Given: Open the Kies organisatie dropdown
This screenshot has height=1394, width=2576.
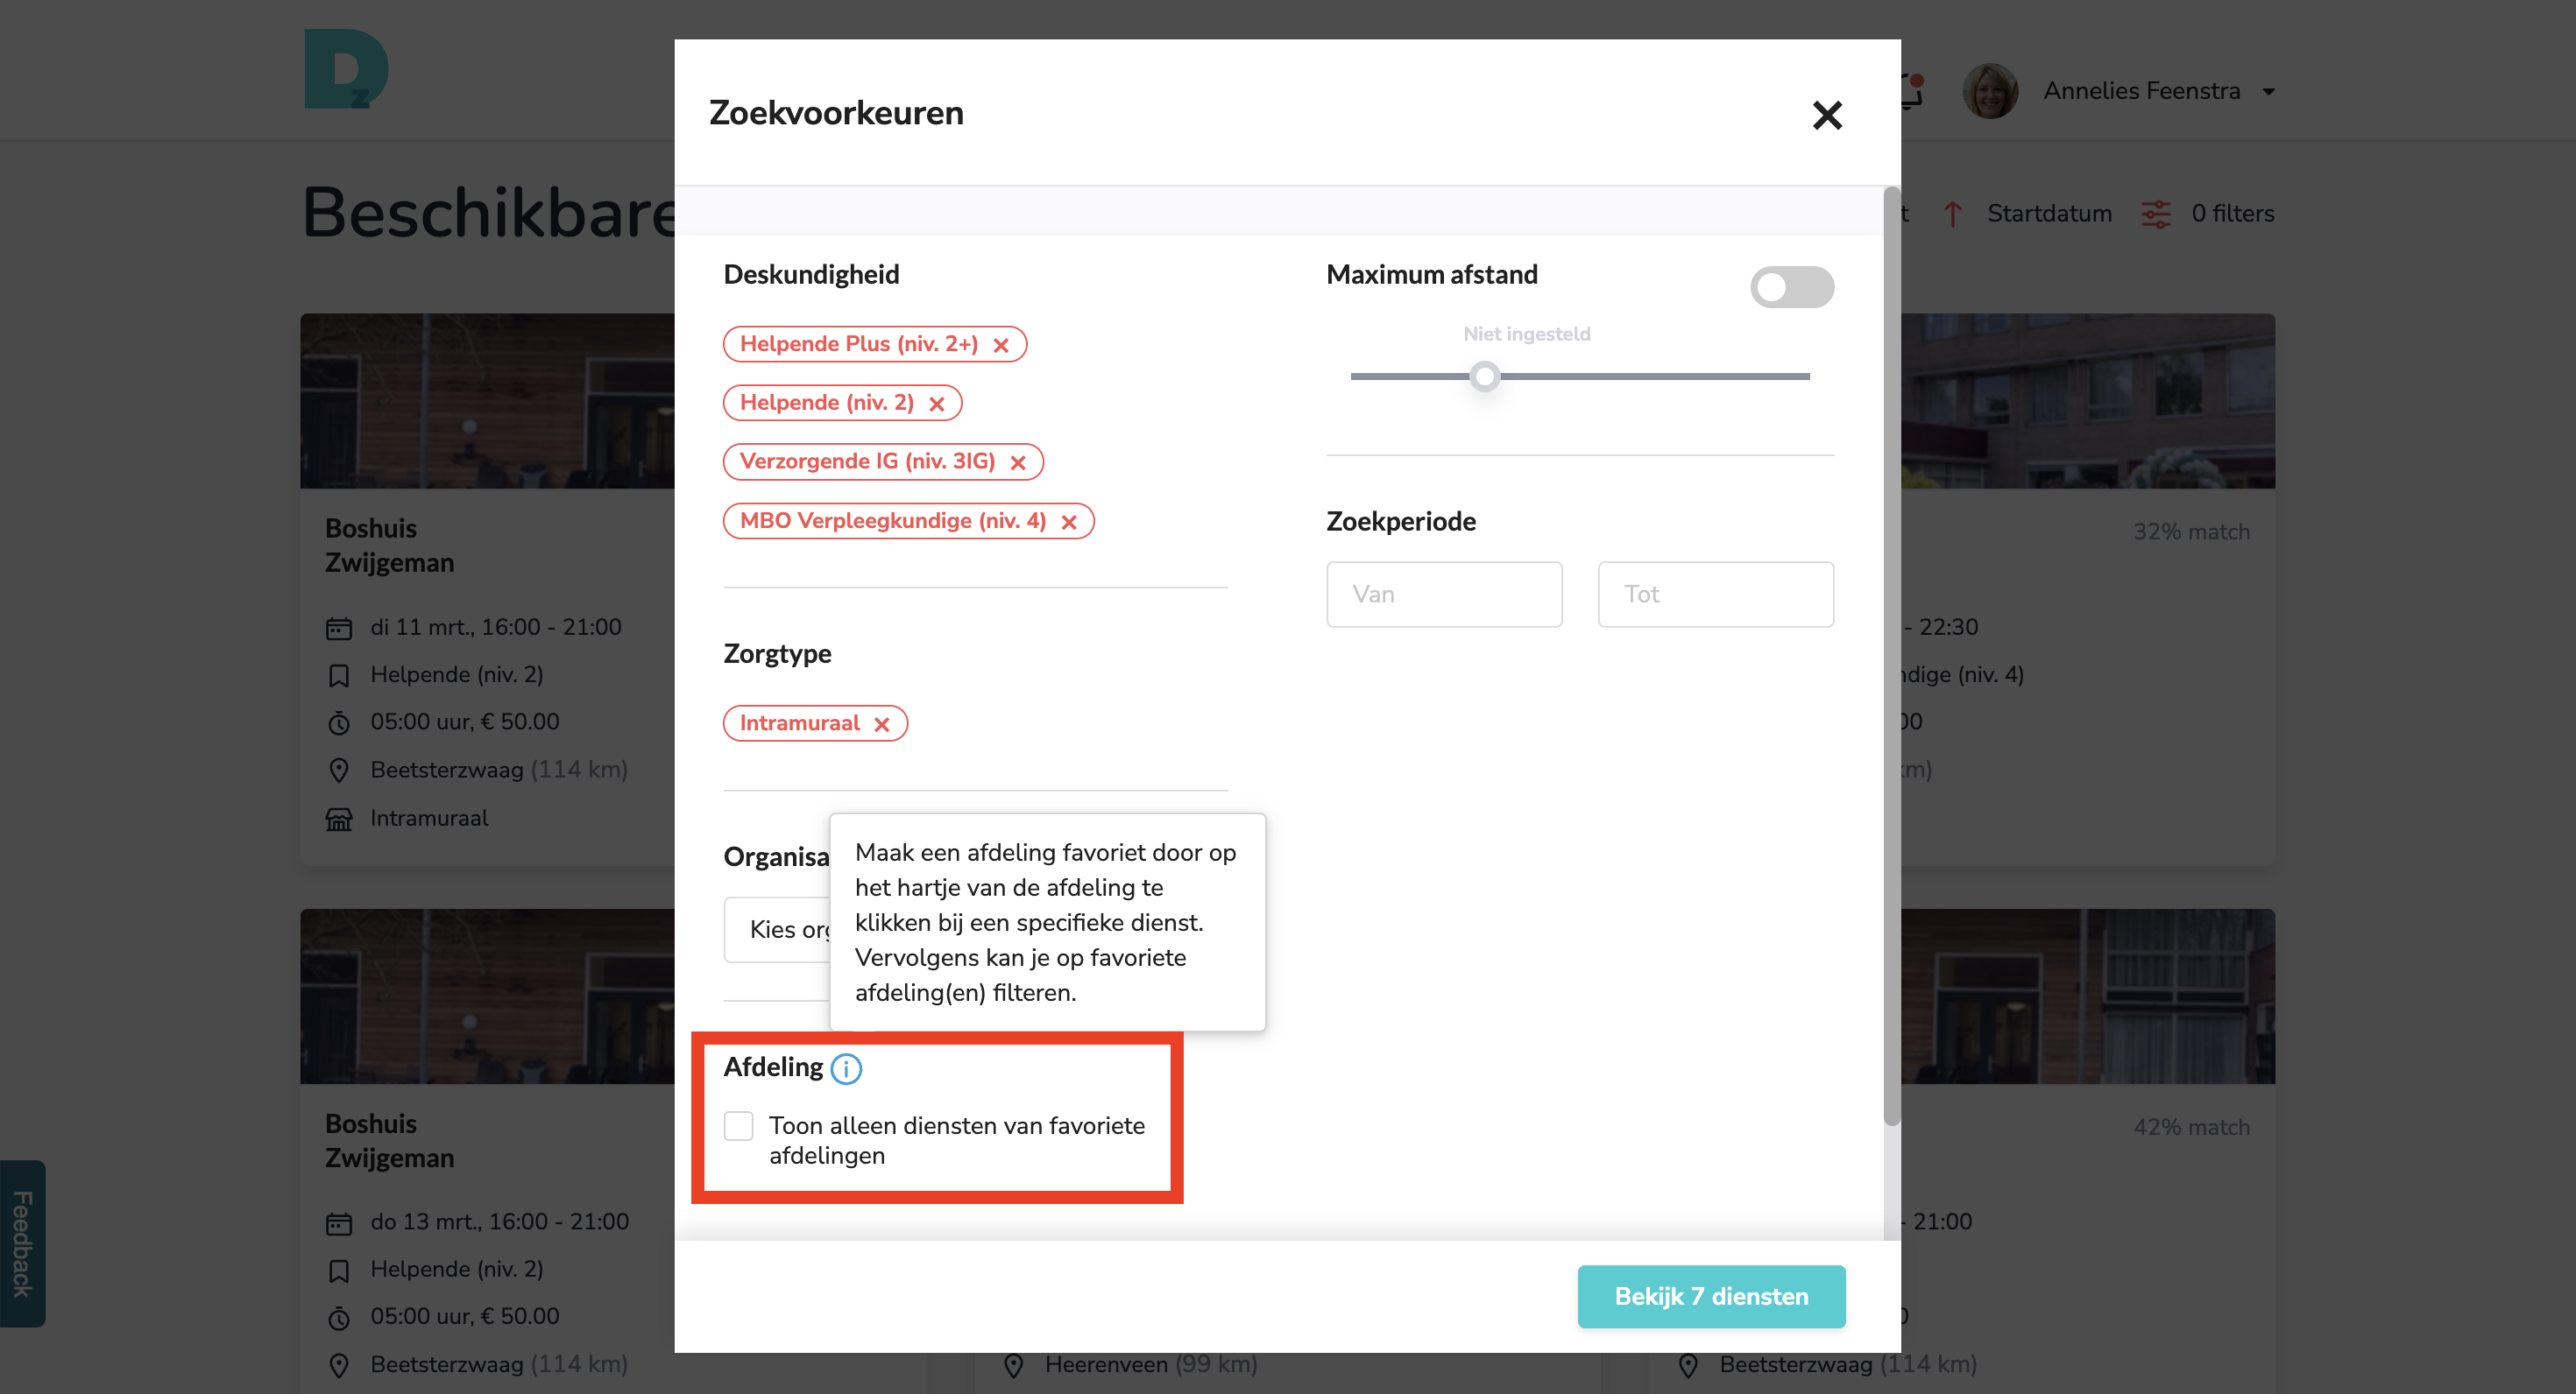Looking at the screenshot, I should pos(778,929).
